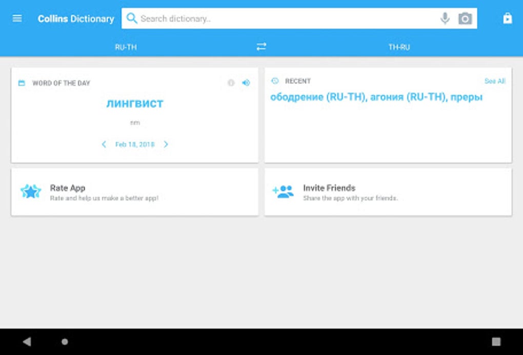Switch to the RU-TH tab
The width and height of the screenshot is (523, 355).
coord(126,47)
